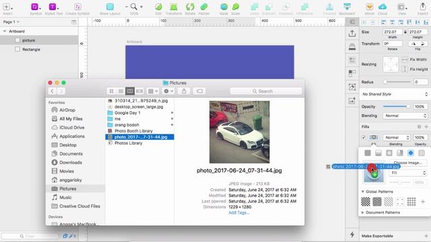Click the Backward arrange icon

pyautogui.click(x=347, y=7)
